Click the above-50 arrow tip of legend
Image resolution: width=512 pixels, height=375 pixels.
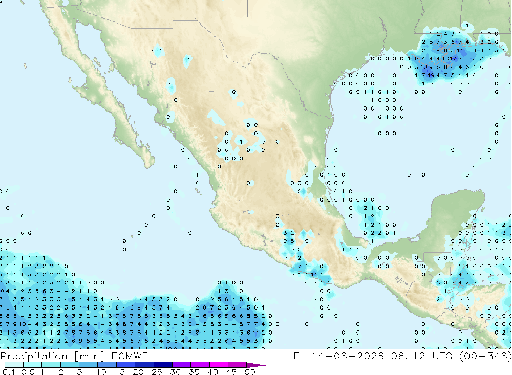coord(256,365)
